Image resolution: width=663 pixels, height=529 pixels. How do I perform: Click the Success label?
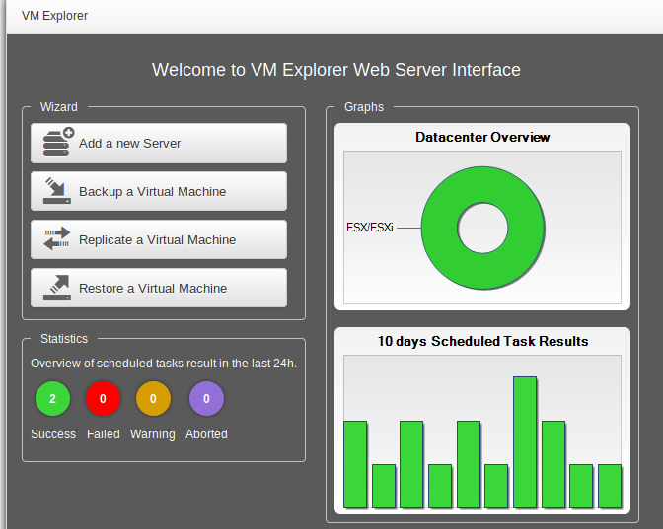53,434
